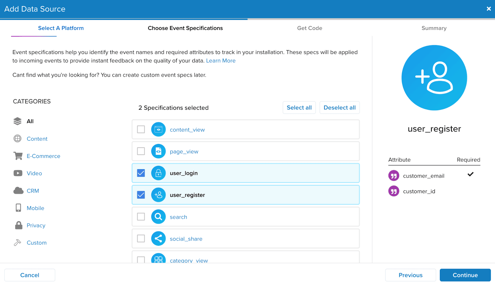Open the Learn More link
The width and height of the screenshot is (495, 286).
pyautogui.click(x=221, y=61)
